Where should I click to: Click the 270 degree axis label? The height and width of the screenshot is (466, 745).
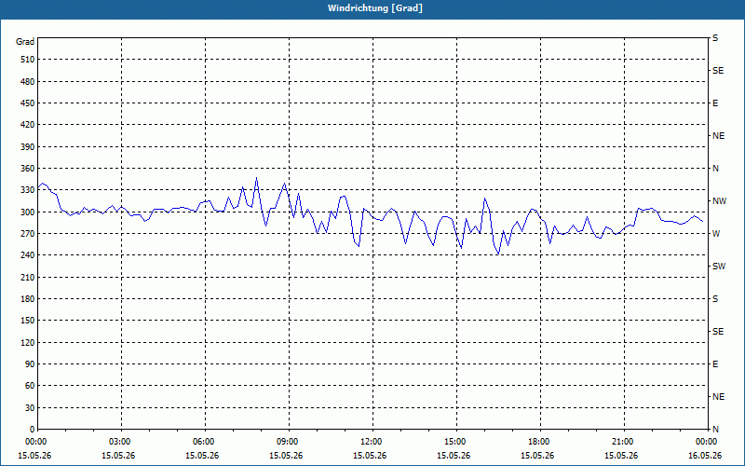point(28,234)
